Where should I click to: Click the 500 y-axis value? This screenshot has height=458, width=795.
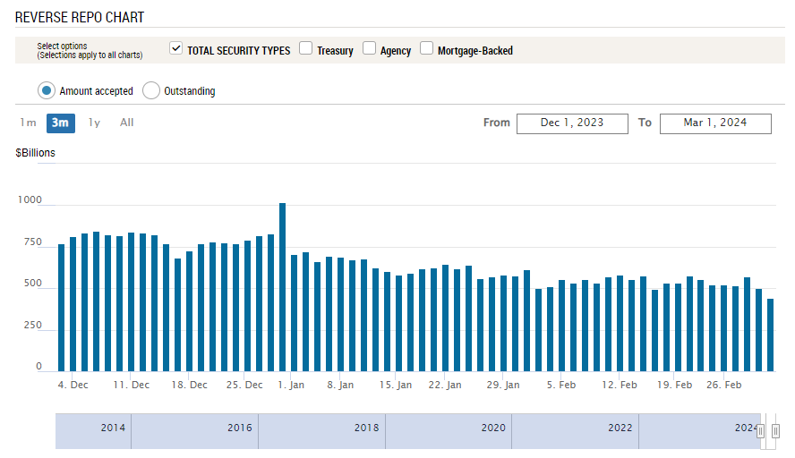[x=33, y=284]
